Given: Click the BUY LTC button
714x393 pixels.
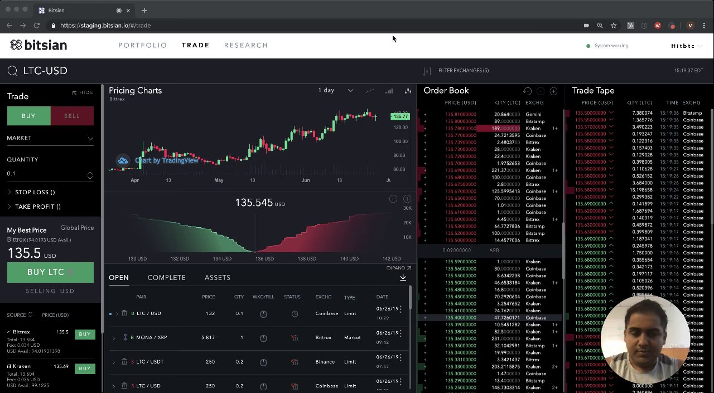Looking at the screenshot, I should click(50, 272).
